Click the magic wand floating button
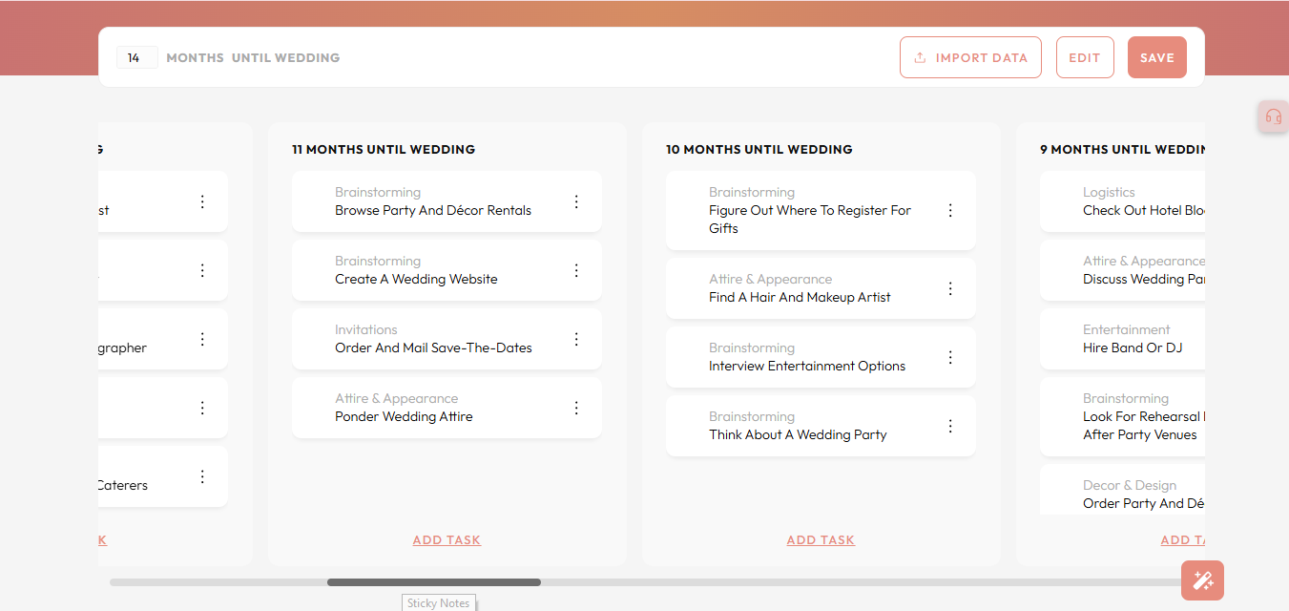 click(1202, 580)
